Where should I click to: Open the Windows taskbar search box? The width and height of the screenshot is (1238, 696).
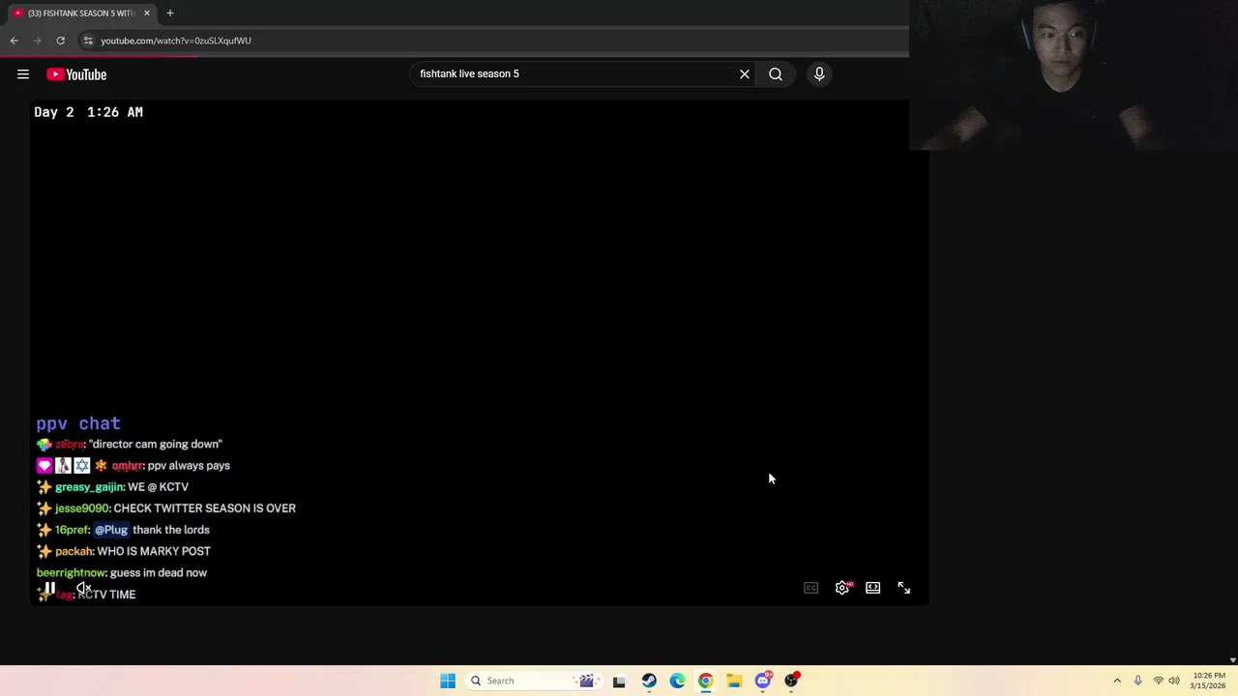coord(533,681)
